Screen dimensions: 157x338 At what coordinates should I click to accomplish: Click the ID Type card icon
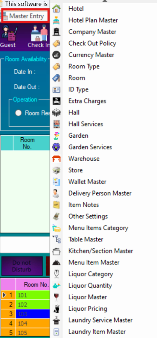click(56, 89)
